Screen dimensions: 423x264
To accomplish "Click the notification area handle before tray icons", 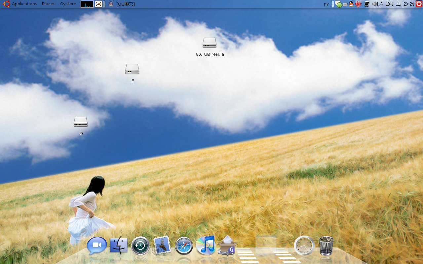I will [x=333, y=4].
